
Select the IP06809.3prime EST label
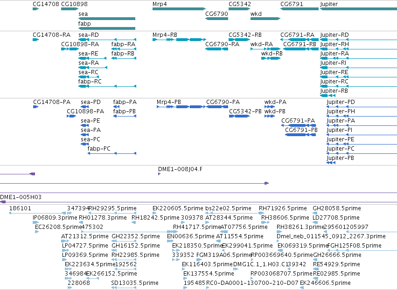55,218
